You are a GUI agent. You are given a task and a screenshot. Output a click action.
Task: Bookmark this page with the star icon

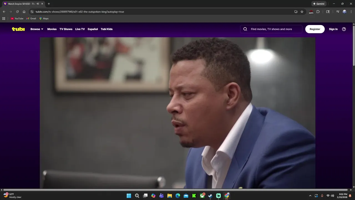click(302, 12)
